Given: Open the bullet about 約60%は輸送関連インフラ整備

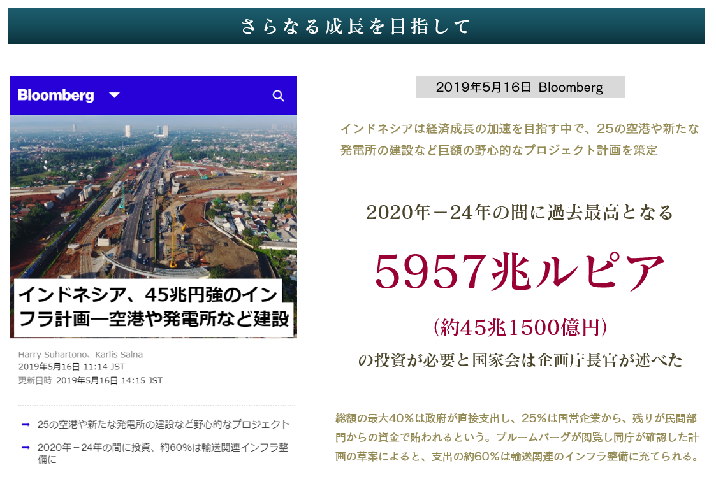Looking at the screenshot, I should point(163,453).
